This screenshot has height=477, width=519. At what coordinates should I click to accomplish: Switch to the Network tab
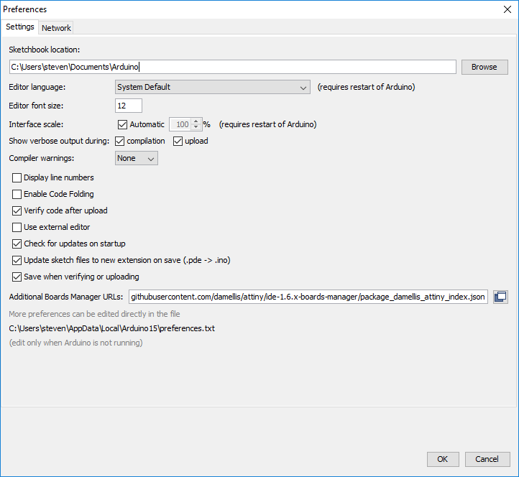pyautogui.click(x=56, y=28)
